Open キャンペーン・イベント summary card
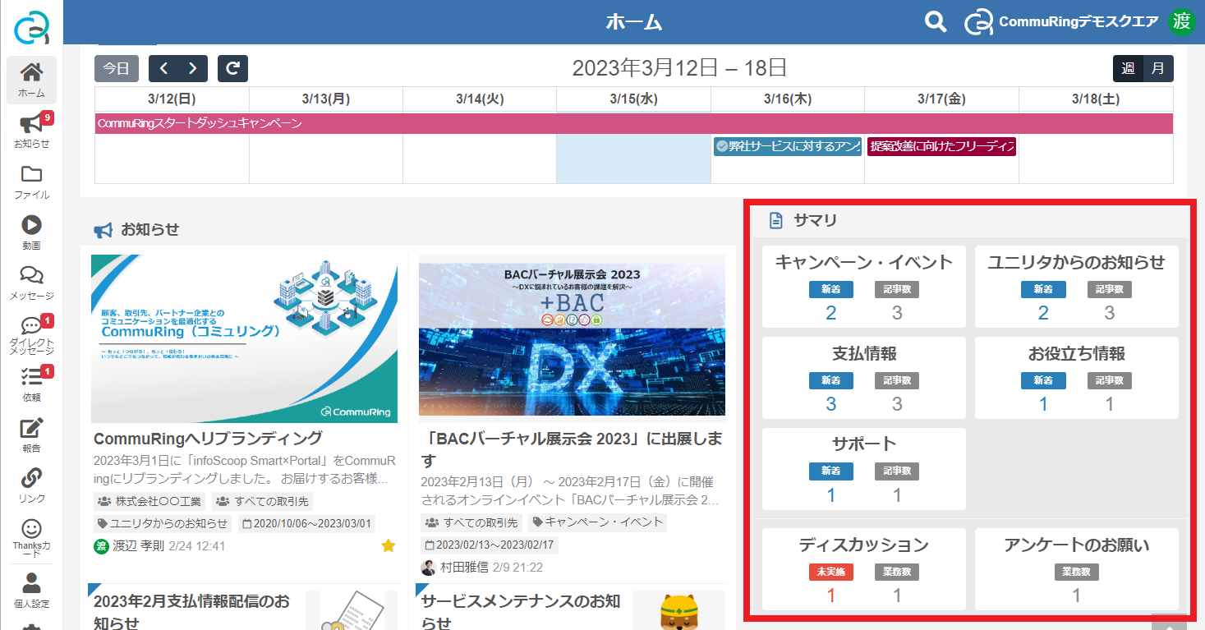 864,287
